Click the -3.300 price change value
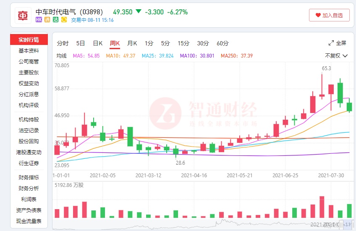 (x=154, y=12)
